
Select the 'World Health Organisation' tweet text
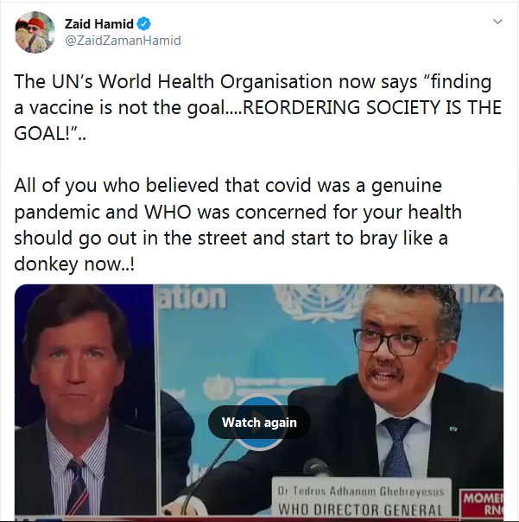click(x=215, y=82)
